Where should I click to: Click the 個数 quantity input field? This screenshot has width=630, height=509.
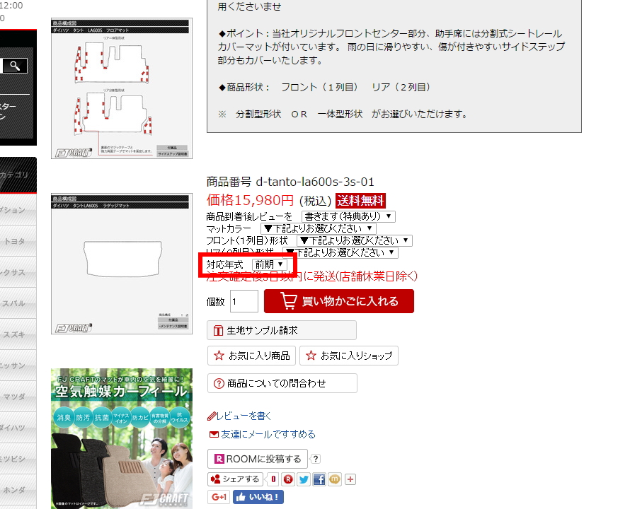[244, 301]
